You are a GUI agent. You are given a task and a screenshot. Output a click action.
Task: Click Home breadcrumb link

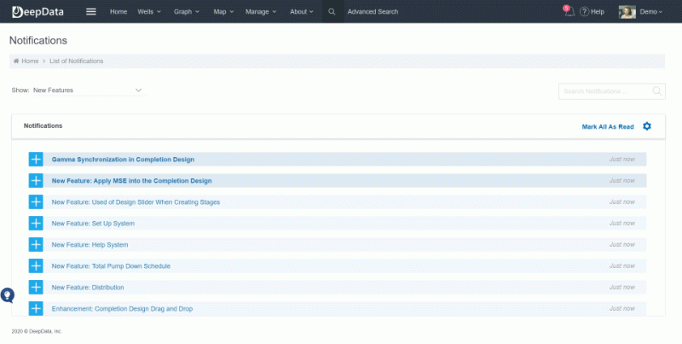tap(30, 61)
